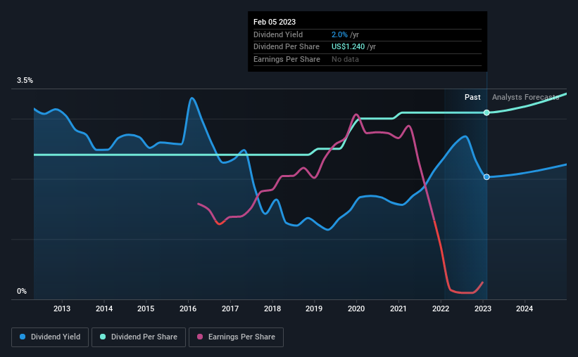Click the 2.0% Dividend Yield value in tooltip

coord(339,34)
